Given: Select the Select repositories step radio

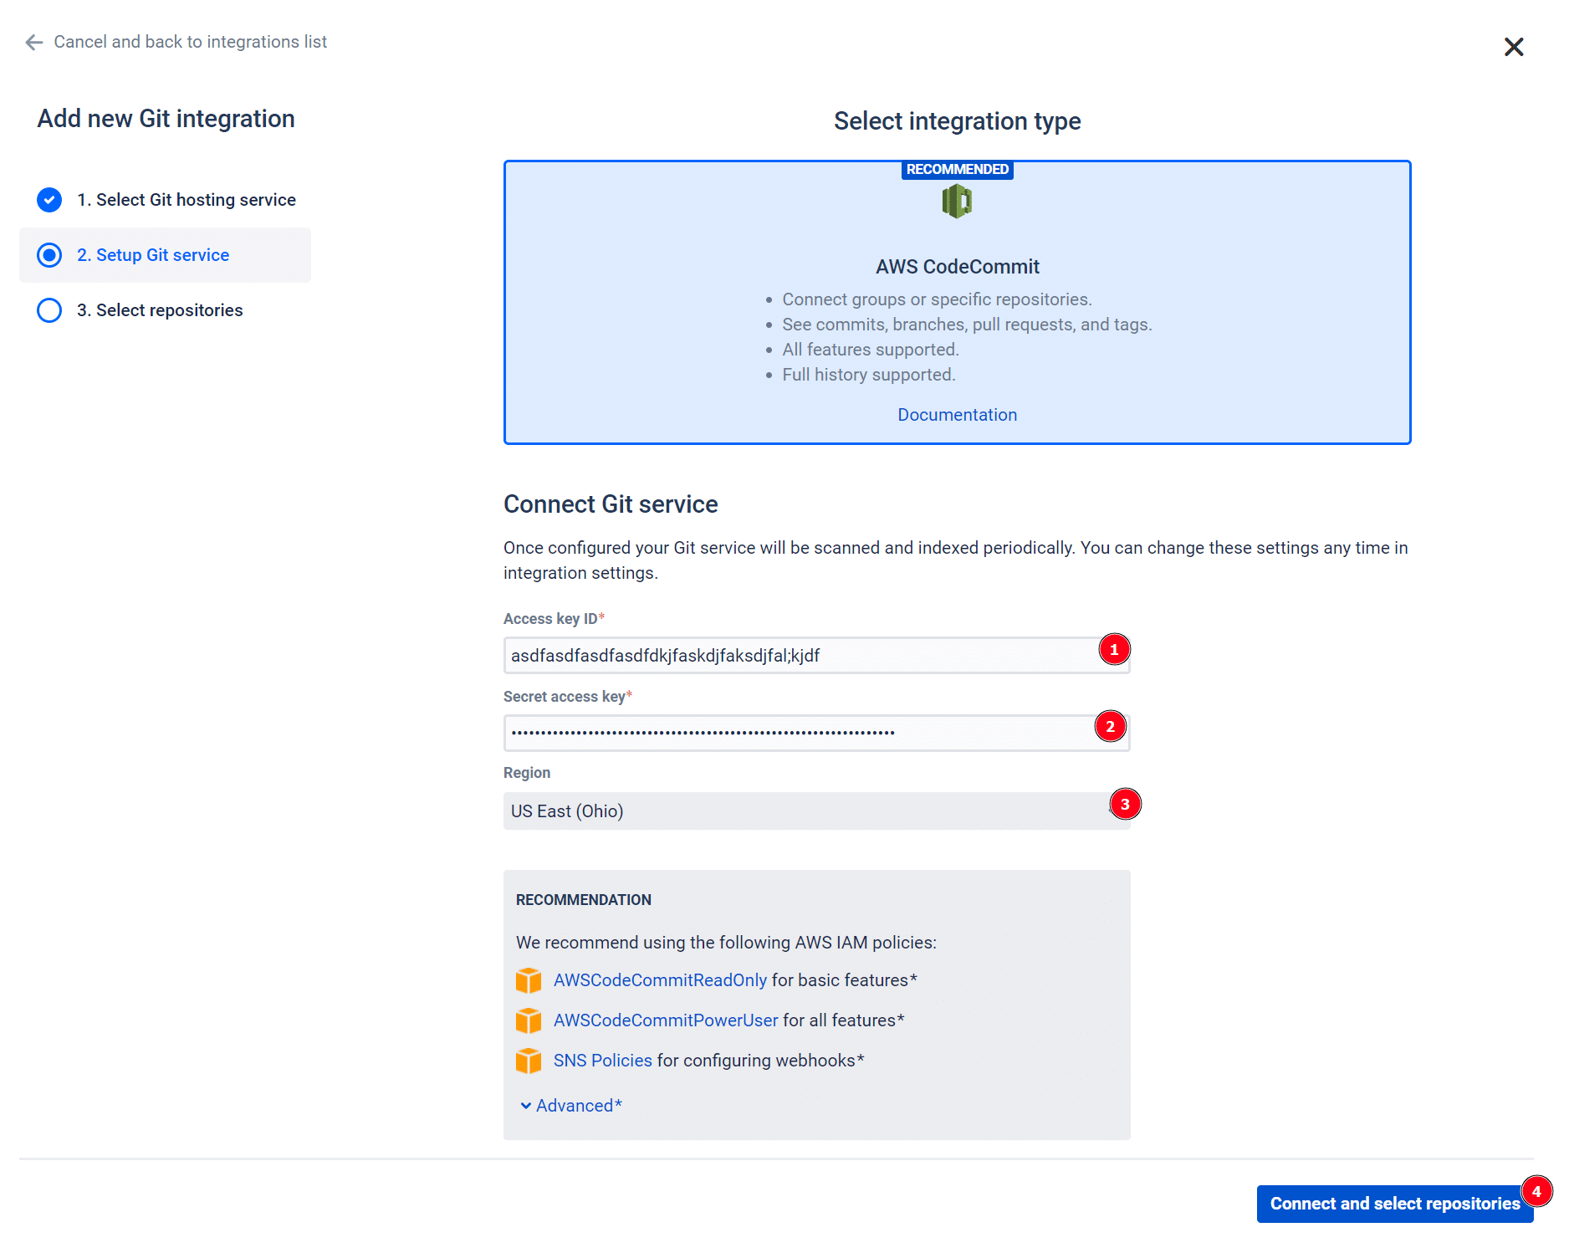Looking at the screenshot, I should click(49, 310).
